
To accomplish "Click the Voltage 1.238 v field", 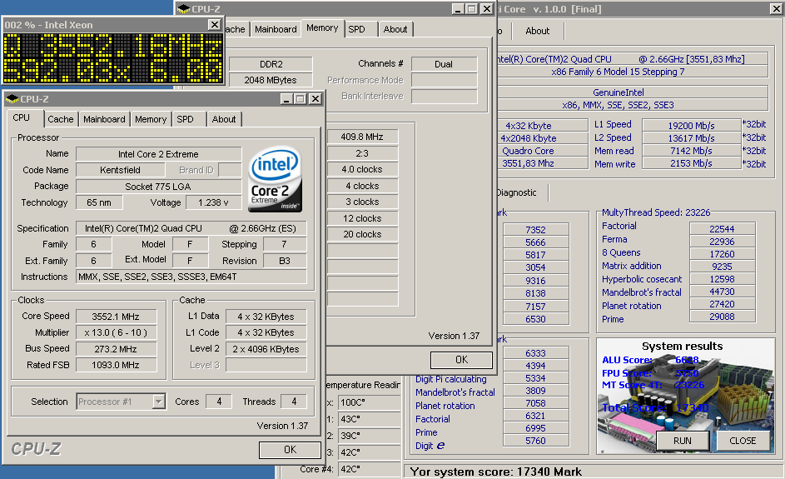I will click(213, 202).
